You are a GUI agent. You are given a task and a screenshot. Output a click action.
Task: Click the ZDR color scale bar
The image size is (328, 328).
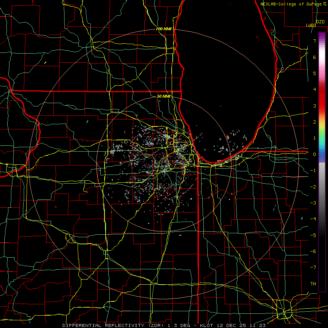[322, 162]
